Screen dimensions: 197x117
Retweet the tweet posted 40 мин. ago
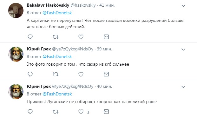56,112
